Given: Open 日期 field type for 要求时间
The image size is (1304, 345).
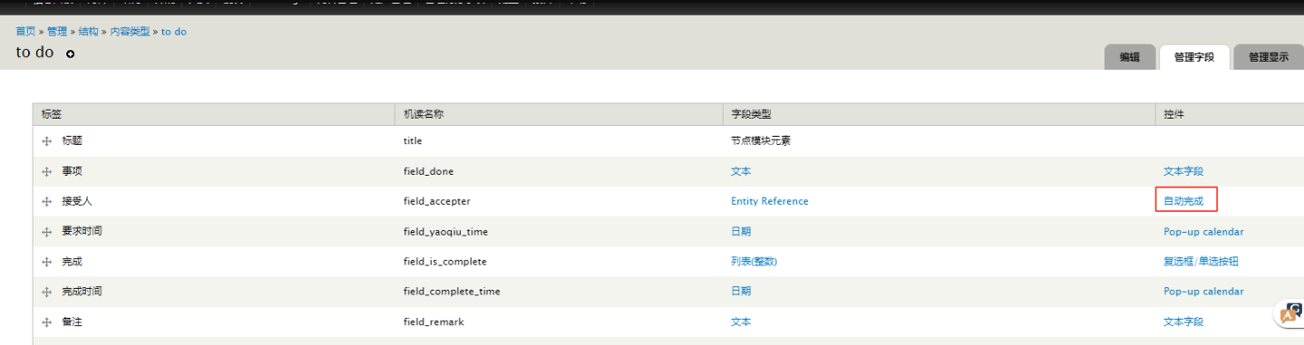Looking at the screenshot, I should 741,232.
